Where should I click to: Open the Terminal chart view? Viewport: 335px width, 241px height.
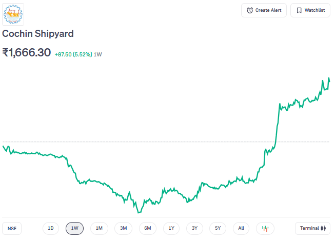[312, 228]
